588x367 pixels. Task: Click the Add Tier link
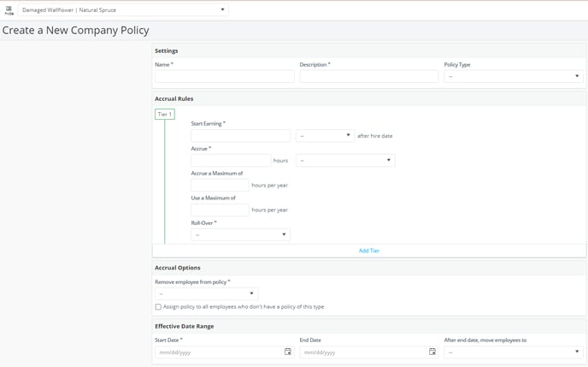click(369, 251)
